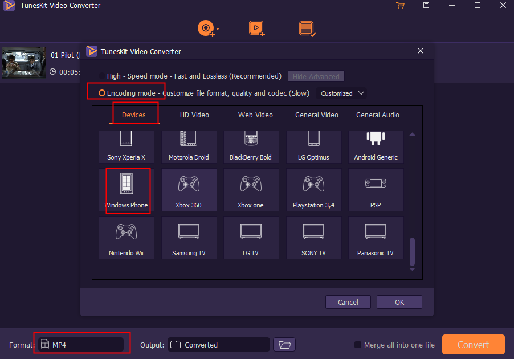The image size is (514, 359).
Task: Click the orange Convert button
Action: [473, 345]
